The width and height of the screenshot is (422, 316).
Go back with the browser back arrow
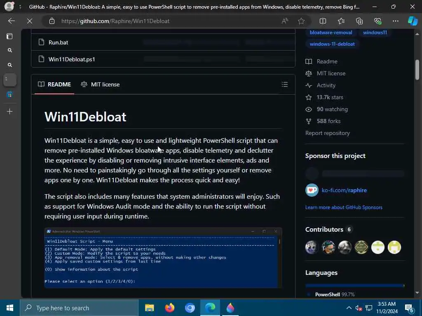(11, 21)
